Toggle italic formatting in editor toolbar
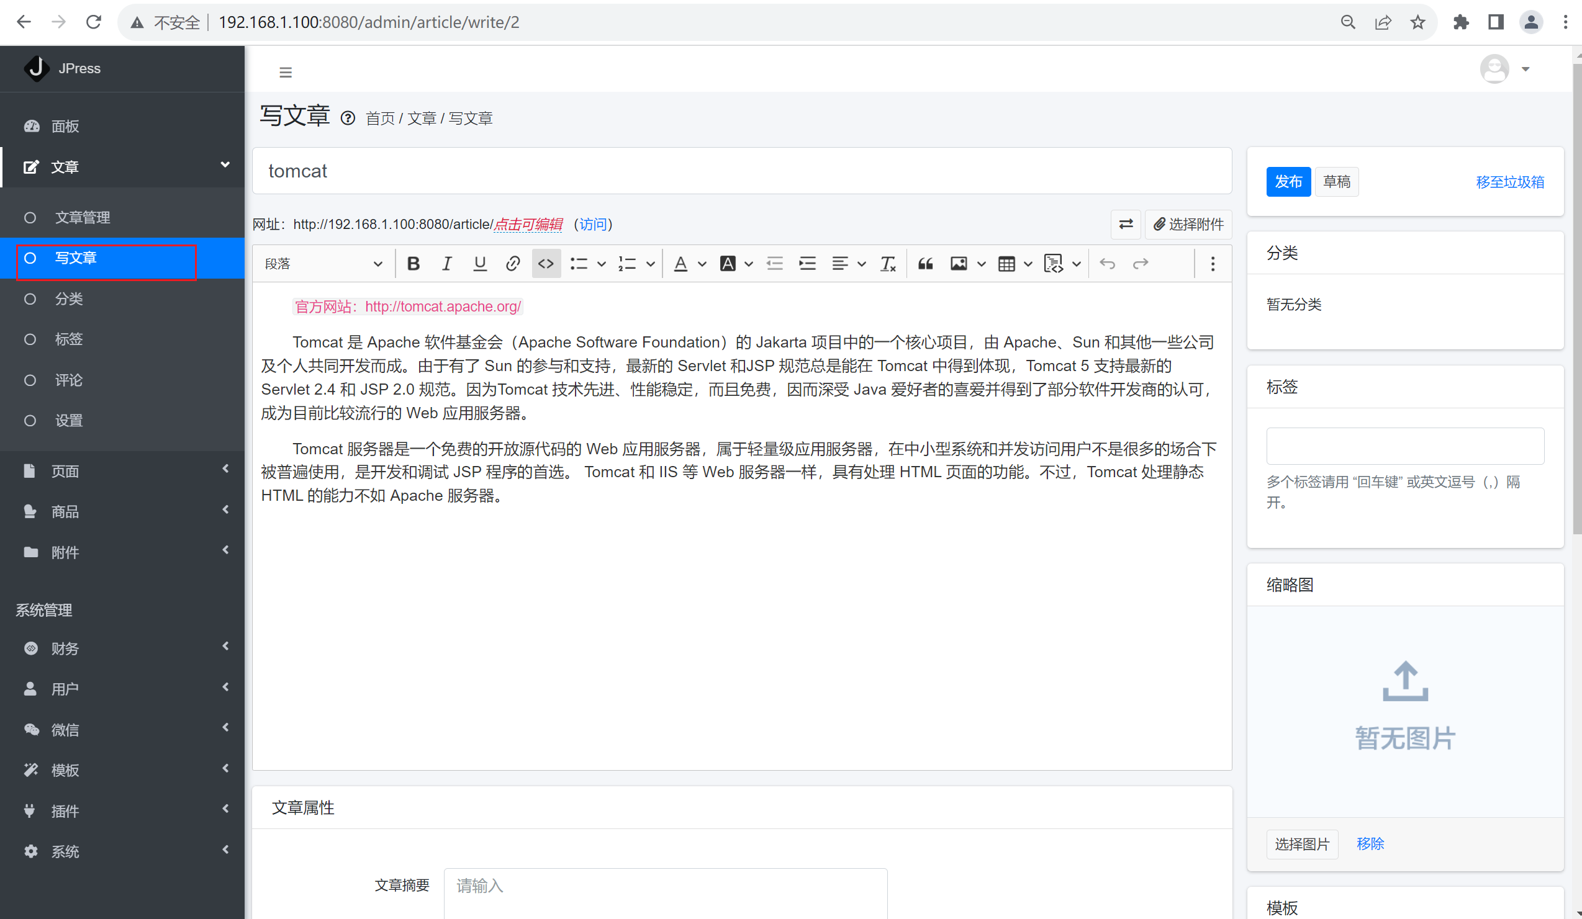 tap(446, 264)
